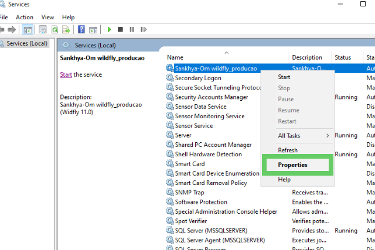375x250 pixels.
Task: Select Sensor Service row
Action: pos(194,126)
